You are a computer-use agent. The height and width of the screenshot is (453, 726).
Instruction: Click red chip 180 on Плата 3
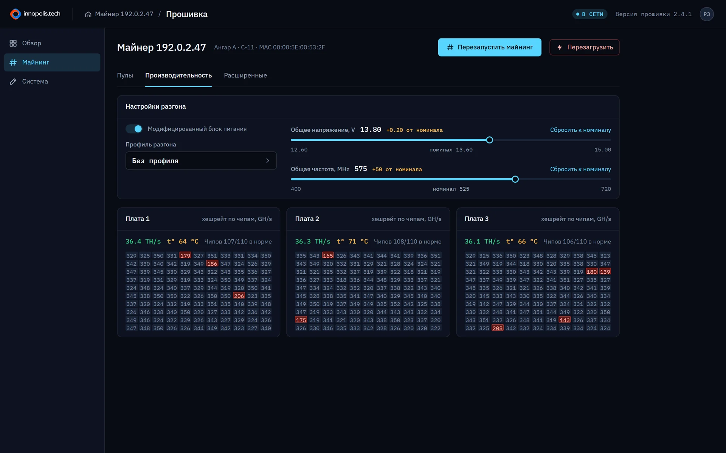click(x=592, y=272)
